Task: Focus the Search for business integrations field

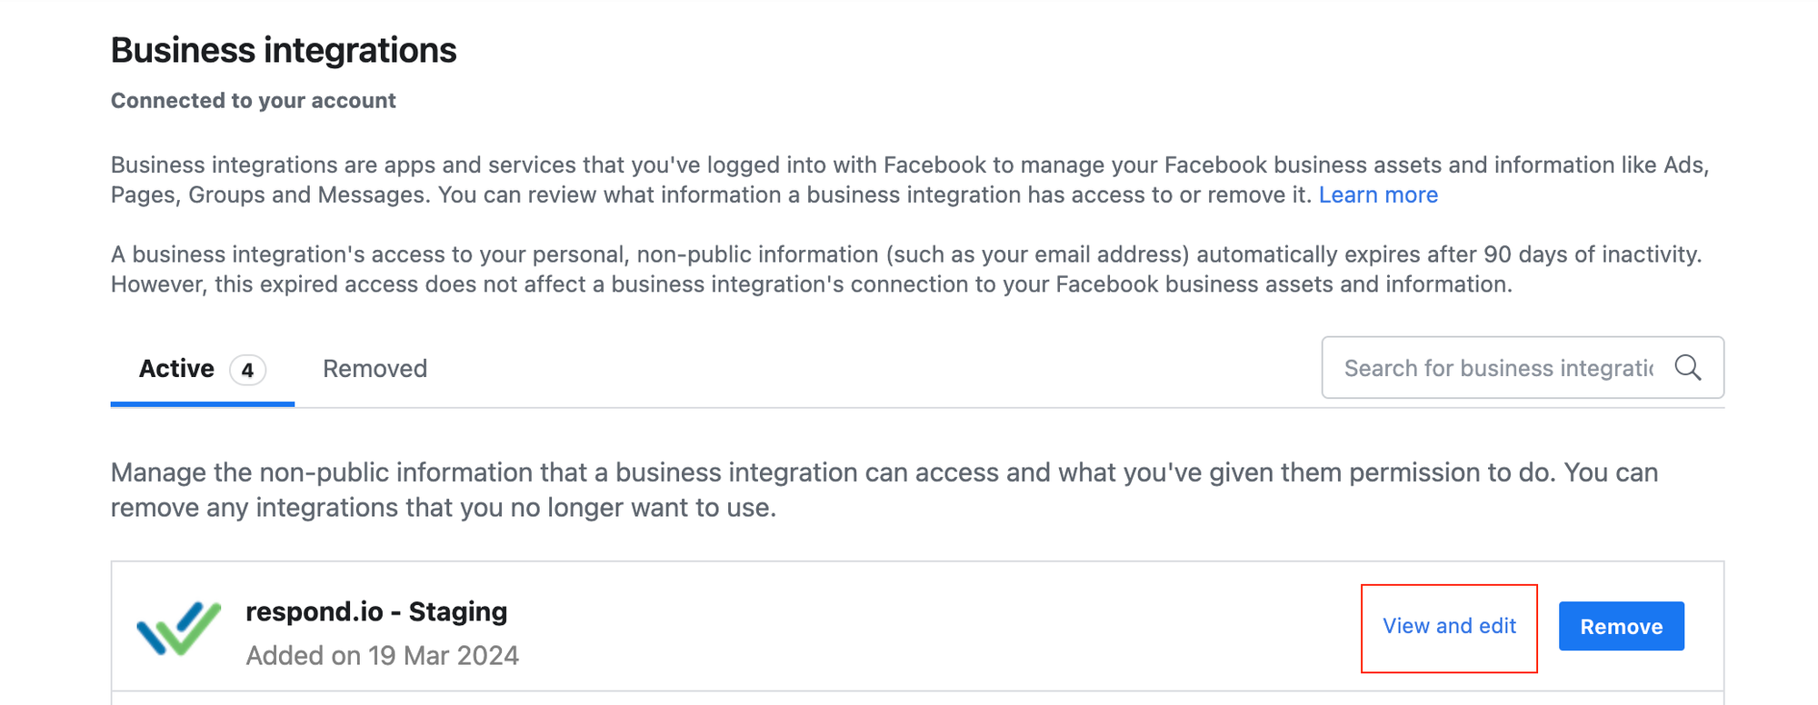Action: (x=1497, y=368)
